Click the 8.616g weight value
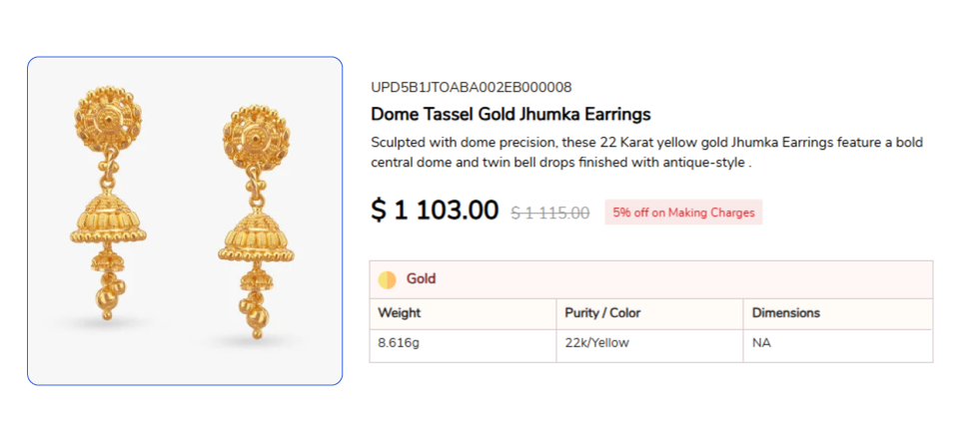 (399, 343)
